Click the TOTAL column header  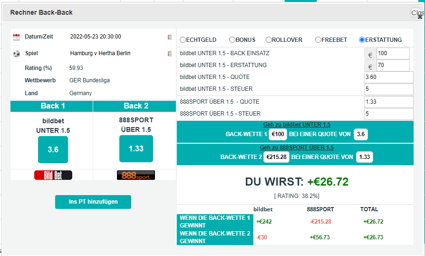point(369,209)
